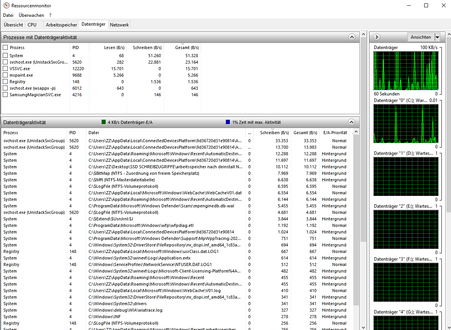Viewport: 451px width, 330px height.
Task: Check the Registry process checkbox
Action: click(5, 82)
